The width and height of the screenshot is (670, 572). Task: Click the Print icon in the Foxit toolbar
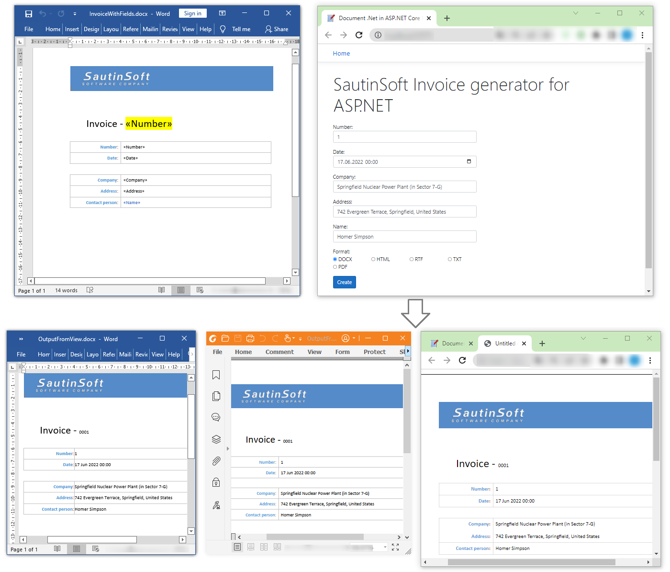coord(250,338)
